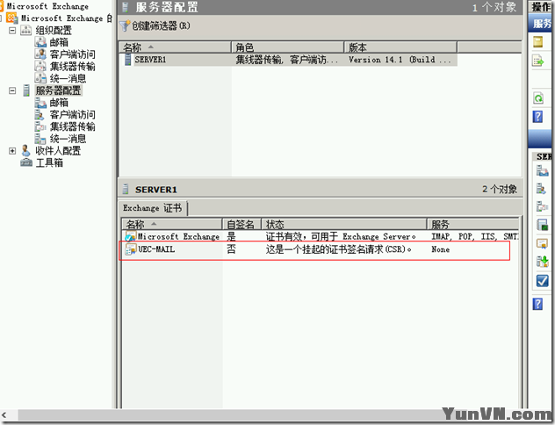Click the manage client access role icon under SER section
Screen dimensions: 555x425
pos(541,189)
